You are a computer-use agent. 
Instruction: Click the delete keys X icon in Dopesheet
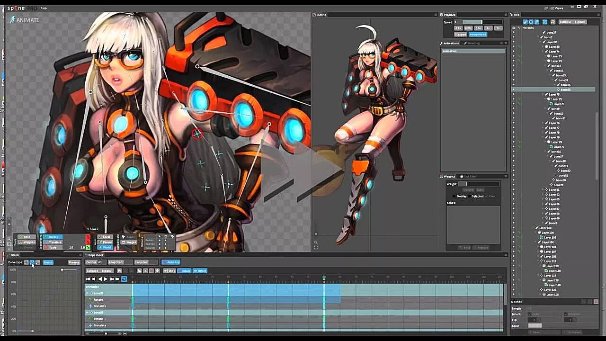click(x=145, y=271)
